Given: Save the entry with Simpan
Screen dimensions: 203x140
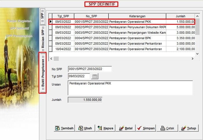Looking at the screenshot, I should pos(146,128).
